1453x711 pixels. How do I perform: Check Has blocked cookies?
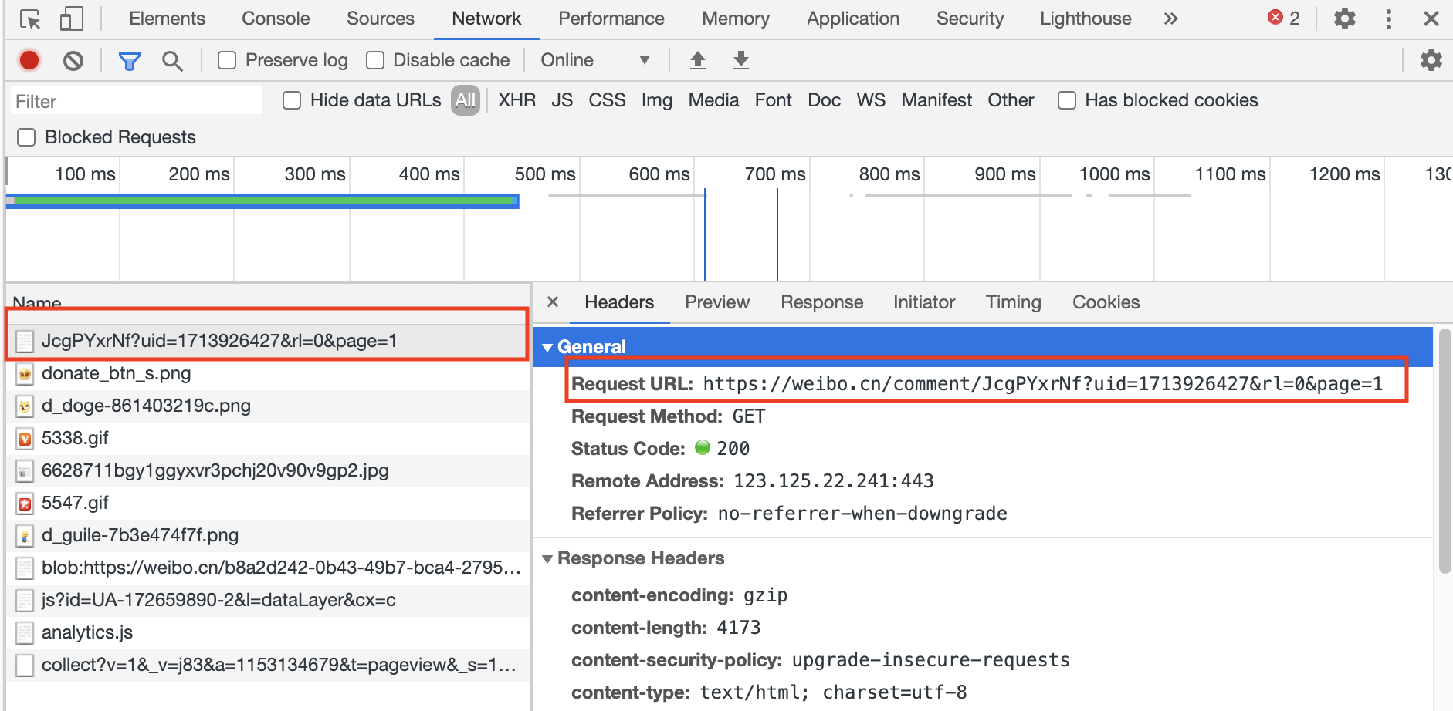pyautogui.click(x=1067, y=100)
